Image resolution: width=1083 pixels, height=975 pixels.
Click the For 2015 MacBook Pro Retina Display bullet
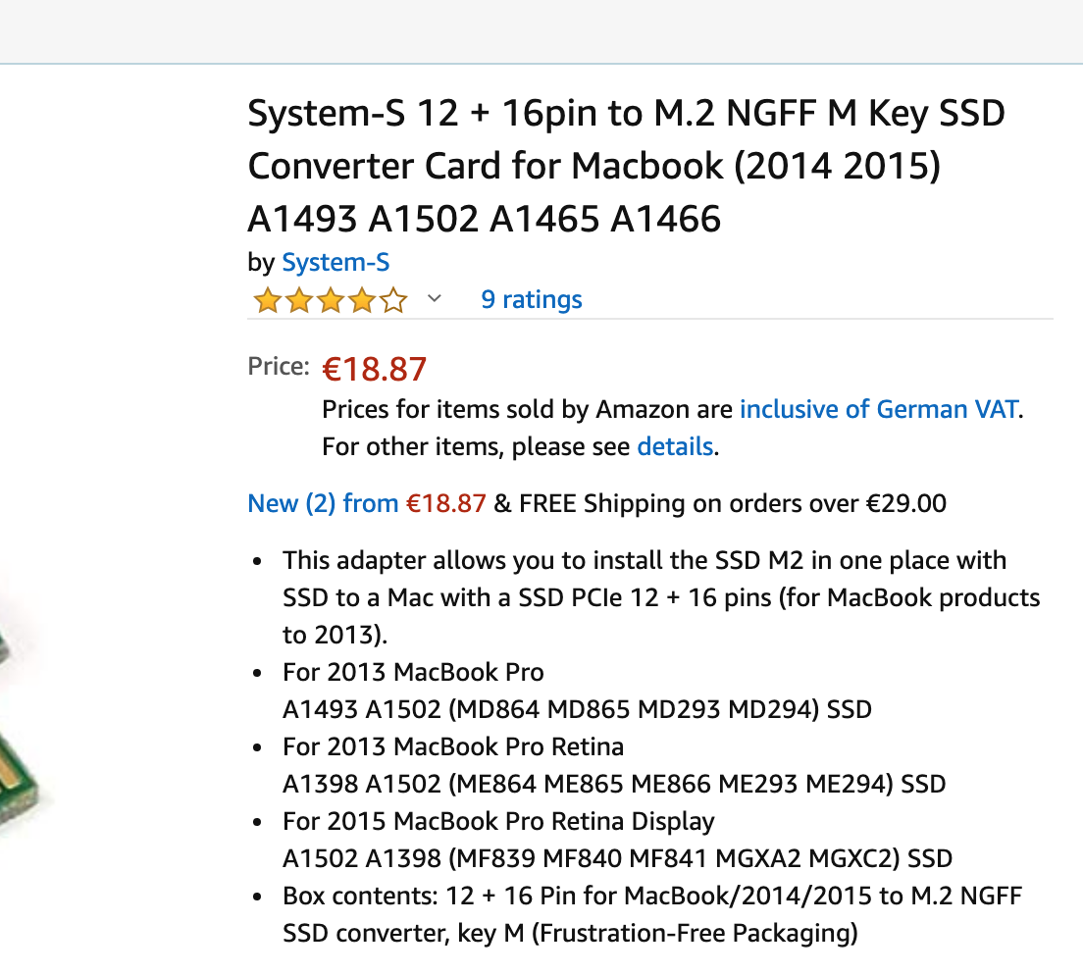617,840
